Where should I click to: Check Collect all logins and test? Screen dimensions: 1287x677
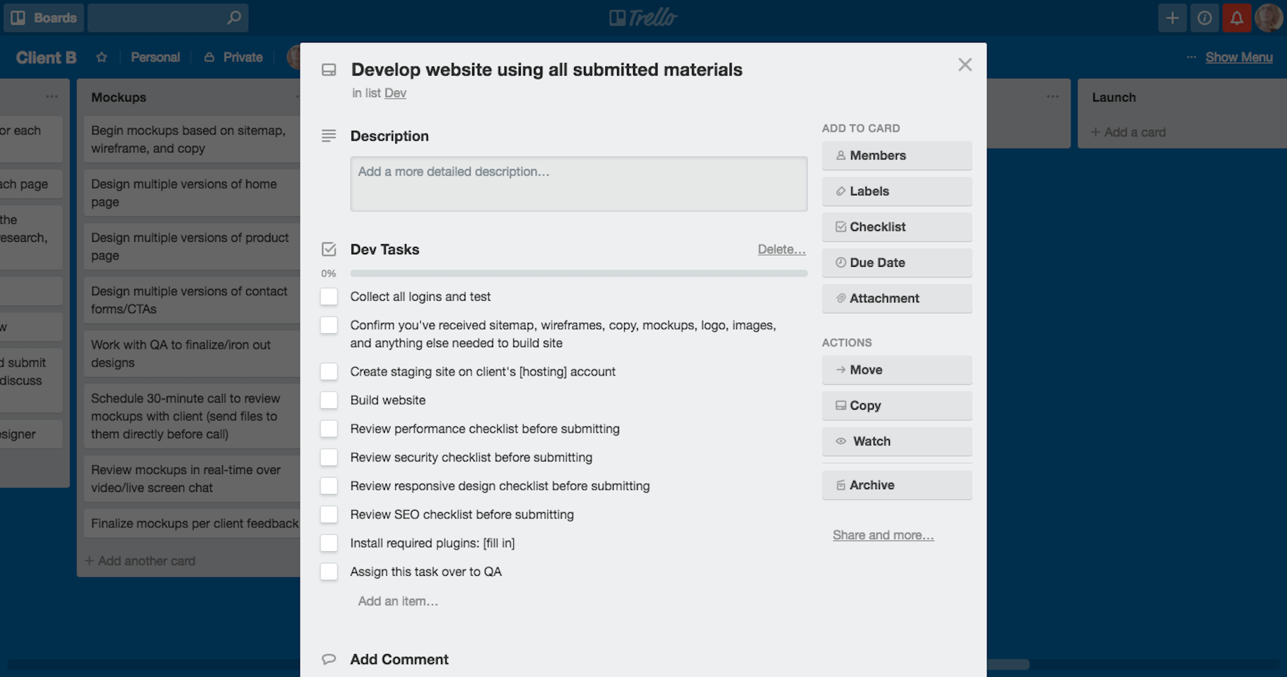pos(329,297)
